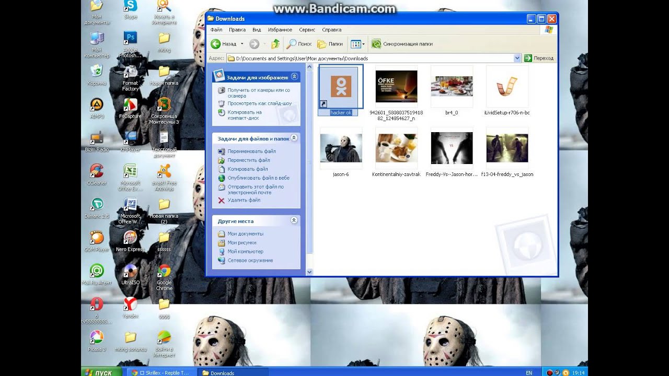
Task: Click Удалить файл link
Action: [244, 200]
